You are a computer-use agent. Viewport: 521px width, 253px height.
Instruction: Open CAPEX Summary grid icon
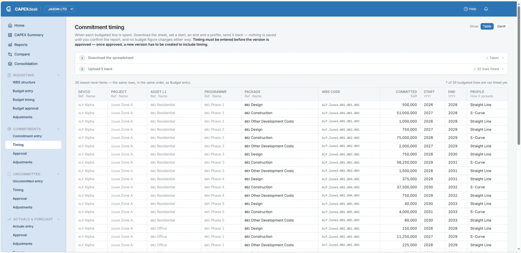click(x=10, y=35)
